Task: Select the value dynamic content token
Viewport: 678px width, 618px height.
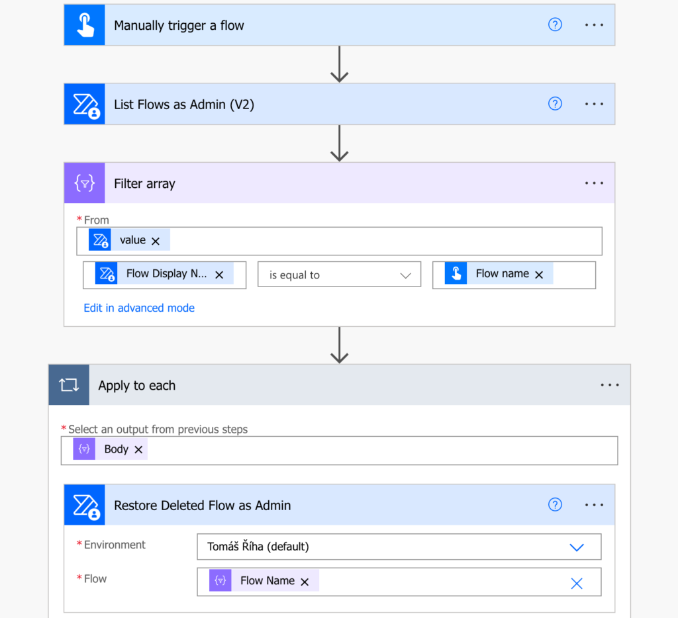Action: coord(129,240)
